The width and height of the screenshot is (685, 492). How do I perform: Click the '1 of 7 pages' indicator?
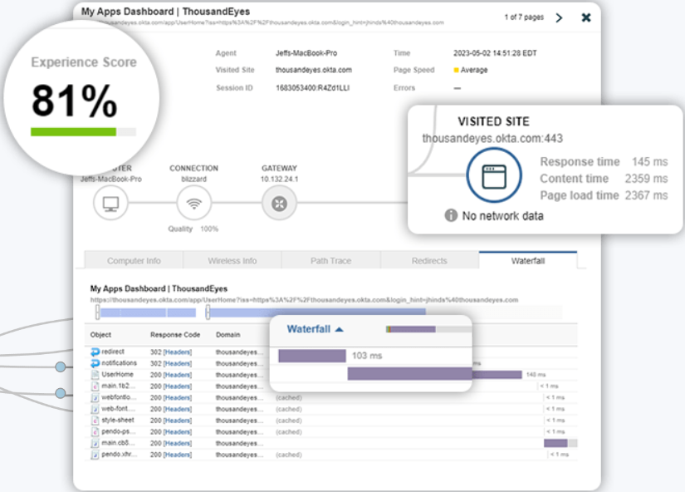coord(524,17)
